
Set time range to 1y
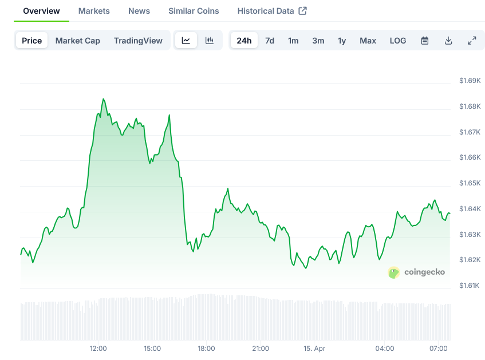point(342,41)
